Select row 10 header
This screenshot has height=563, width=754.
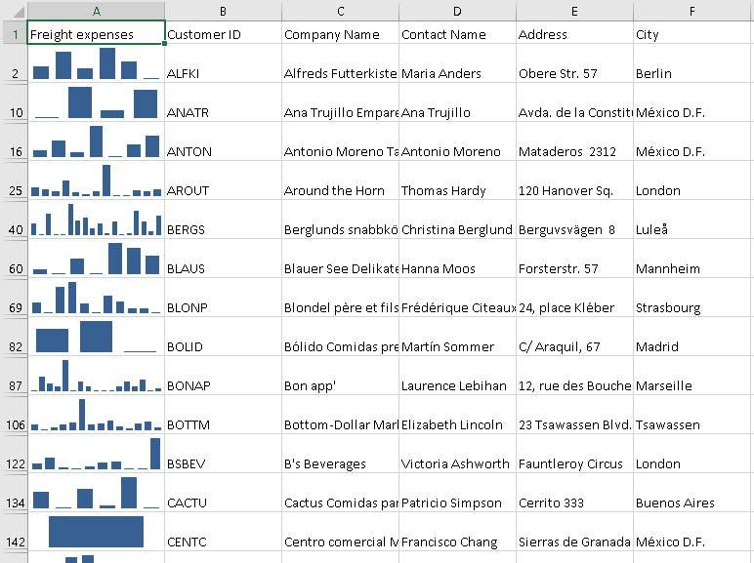(x=14, y=112)
